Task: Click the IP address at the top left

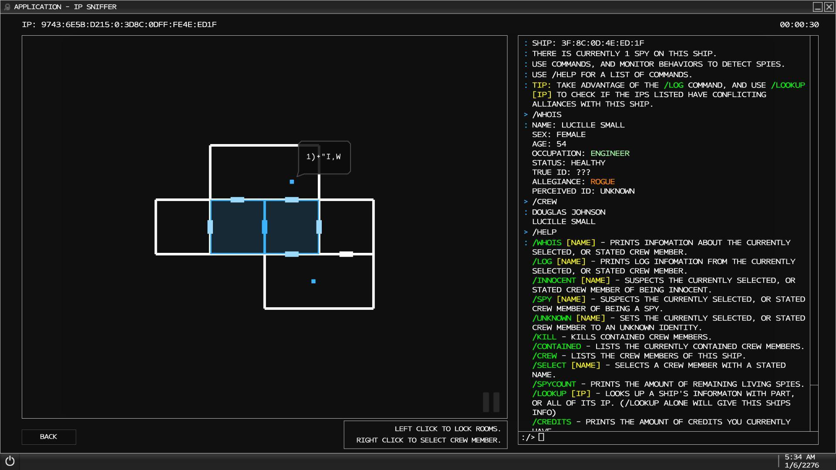Action: (x=119, y=25)
